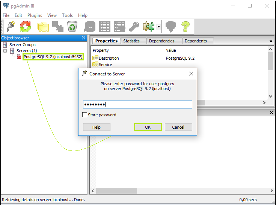Image resolution: width=276 pixels, height=206 pixels.
Task: Open the plugins dropdown arrow
Action: coord(158,27)
